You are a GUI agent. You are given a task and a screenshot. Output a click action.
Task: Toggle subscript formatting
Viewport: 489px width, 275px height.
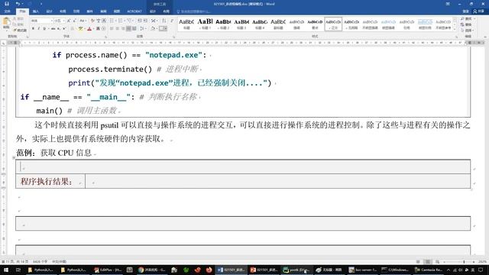[59, 29]
